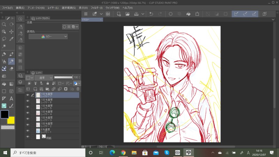The height and width of the screenshot is (157, 279).
Task: Open the Clip Studio support help icon
Action: [x=265, y=14]
